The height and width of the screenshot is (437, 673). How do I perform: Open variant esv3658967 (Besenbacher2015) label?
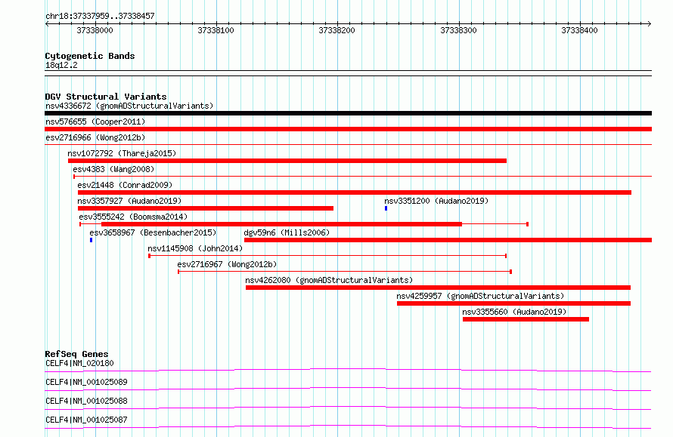click(153, 232)
